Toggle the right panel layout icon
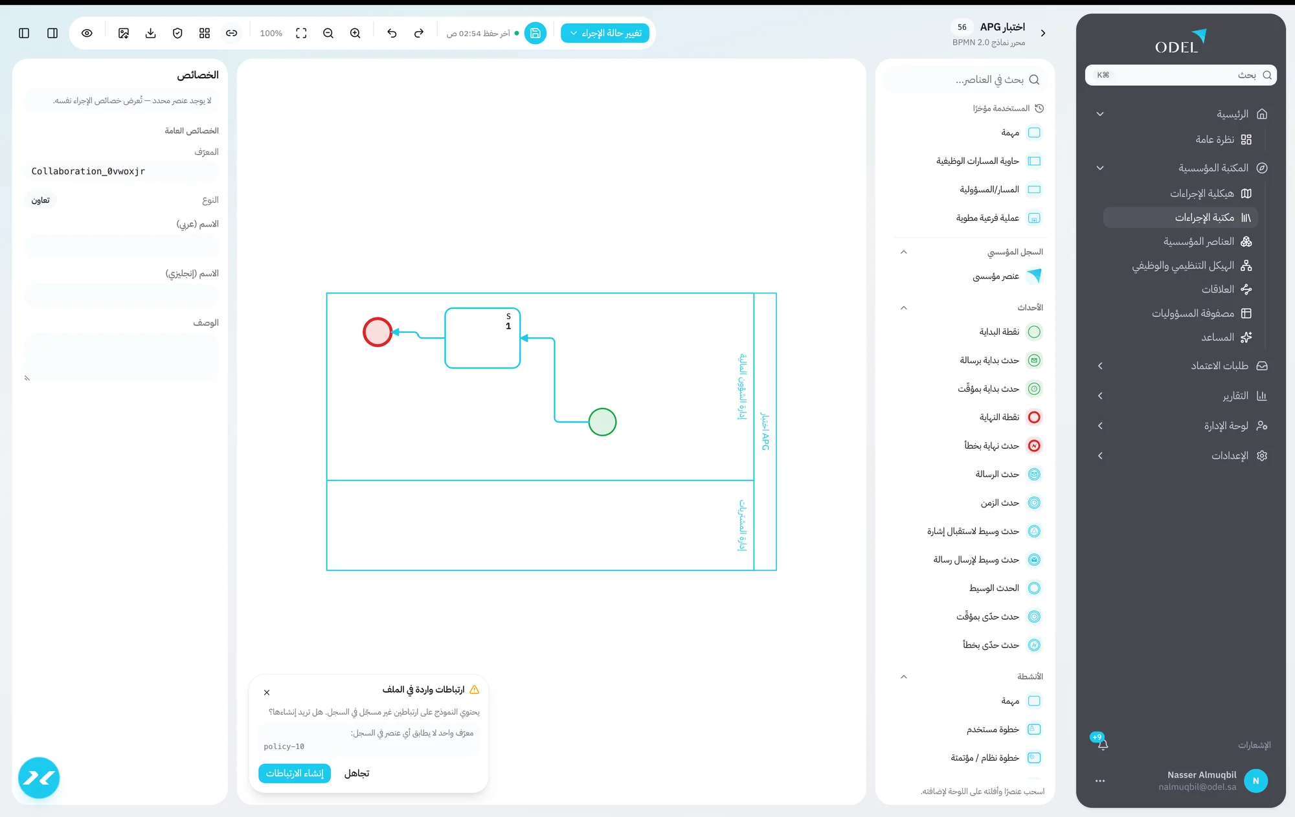 point(52,33)
